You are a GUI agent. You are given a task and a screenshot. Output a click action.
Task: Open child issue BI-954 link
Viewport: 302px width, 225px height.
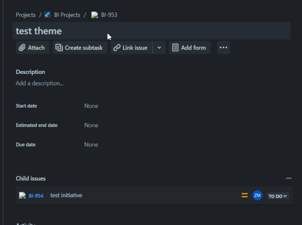pos(36,196)
